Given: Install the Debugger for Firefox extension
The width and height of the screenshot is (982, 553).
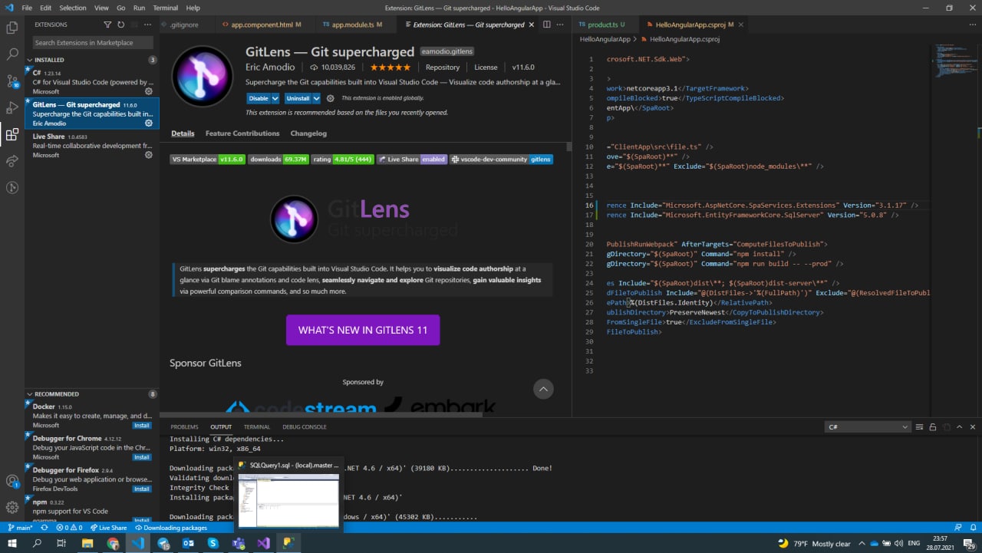Looking at the screenshot, I should [142, 489].
